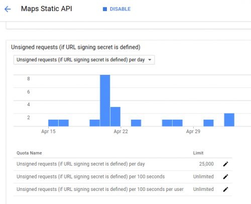Edit the per day quota limit

[x=225, y=164]
